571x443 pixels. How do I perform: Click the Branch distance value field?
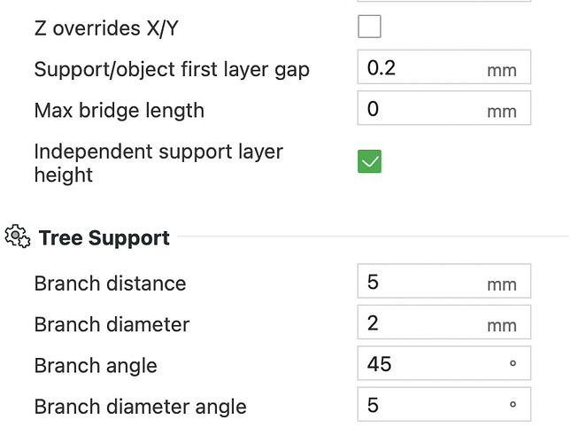click(x=444, y=281)
